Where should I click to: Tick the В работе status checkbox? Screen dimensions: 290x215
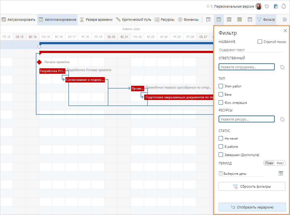(x=221, y=147)
